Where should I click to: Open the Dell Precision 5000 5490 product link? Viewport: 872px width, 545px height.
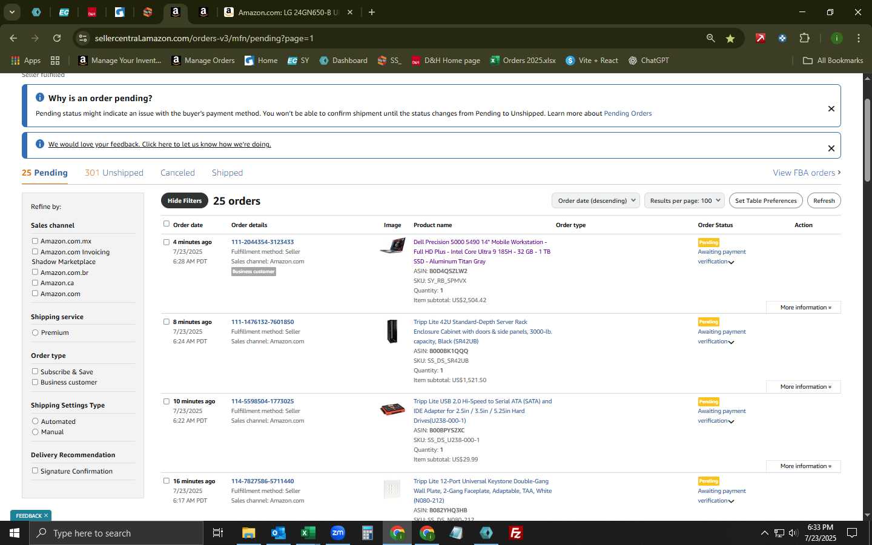[482, 251]
